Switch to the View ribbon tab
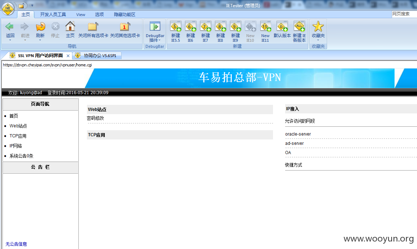The height and width of the screenshot is (249, 417). click(x=81, y=15)
